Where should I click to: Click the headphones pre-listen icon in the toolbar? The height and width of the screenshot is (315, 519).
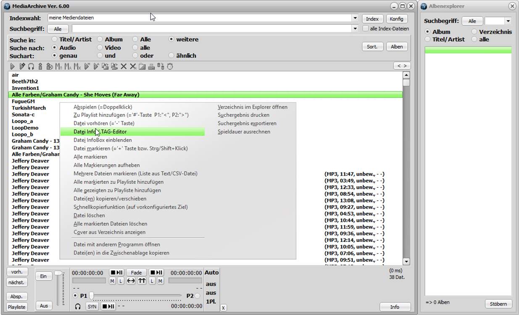(31, 66)
